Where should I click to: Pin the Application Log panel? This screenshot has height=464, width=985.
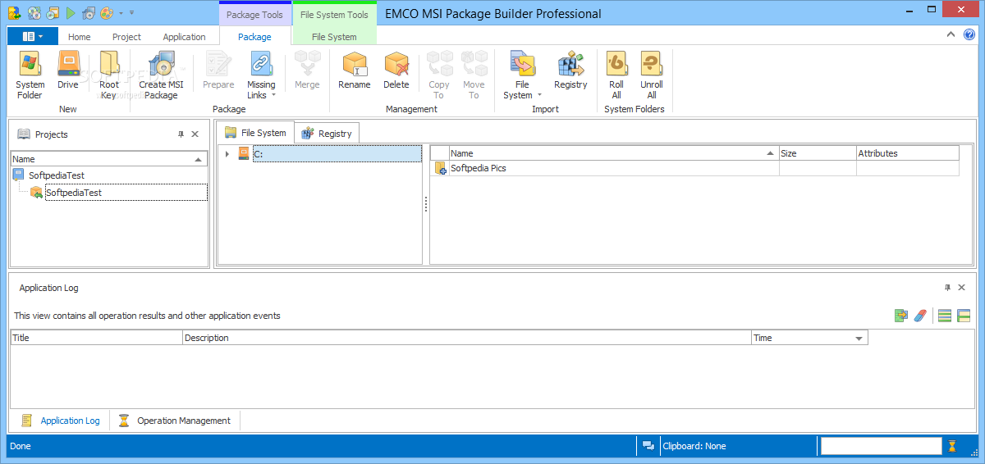point(947,288)
